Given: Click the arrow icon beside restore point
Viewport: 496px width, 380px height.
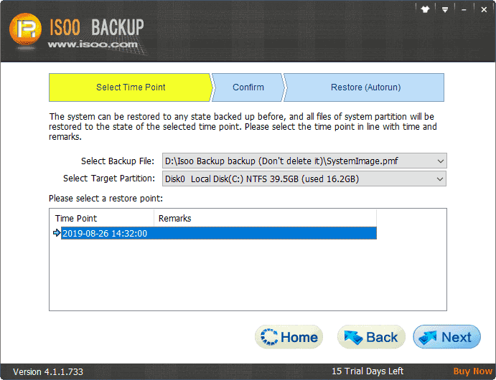Looking at the screenshot, I should [57, 233].
